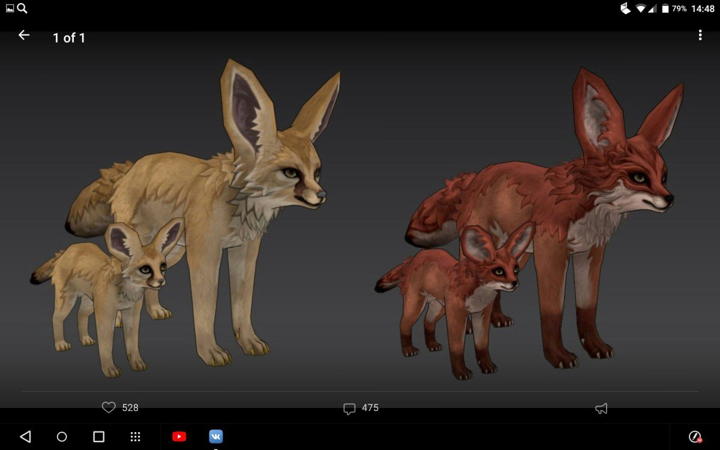Launch YouTube from the navigation bar
This screenshot has width=720, height=450.
click(180, 437)
